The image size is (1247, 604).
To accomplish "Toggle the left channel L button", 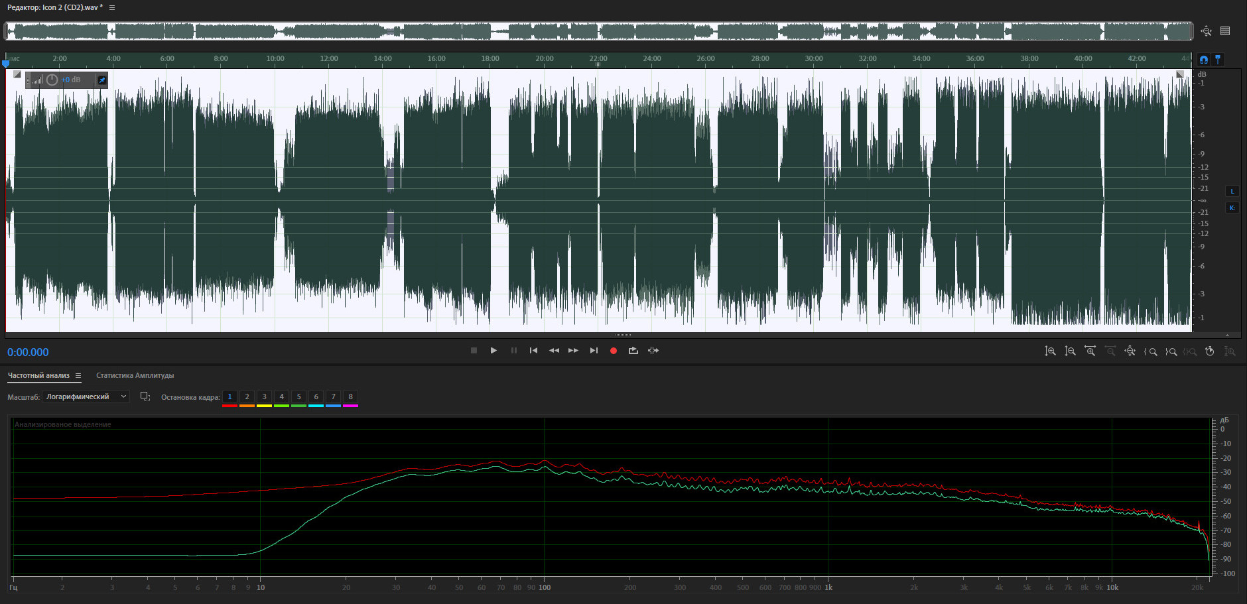I will pyautogui.click(x=1232, y=192).
